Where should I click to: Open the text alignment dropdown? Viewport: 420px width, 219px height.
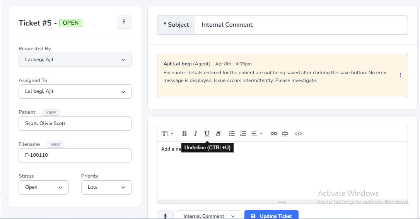tap(256, 133)
